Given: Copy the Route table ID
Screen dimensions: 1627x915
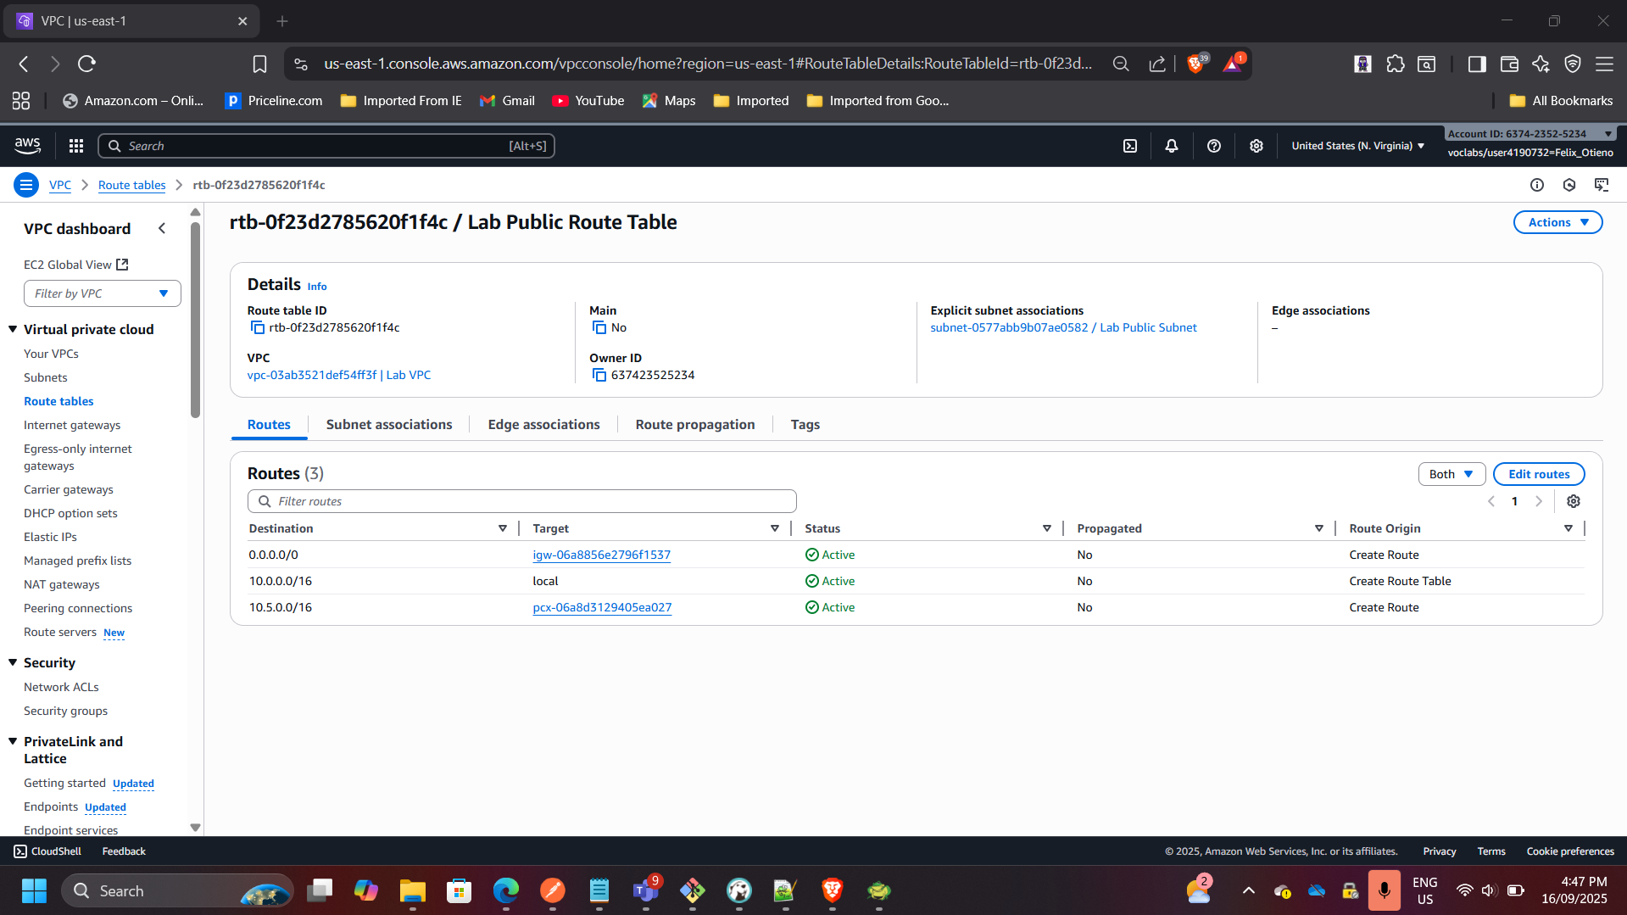Looking at the screenshot, I should [x=257, y=328].
